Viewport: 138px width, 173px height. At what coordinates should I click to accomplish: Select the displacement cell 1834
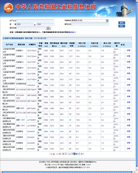point(46,85)
